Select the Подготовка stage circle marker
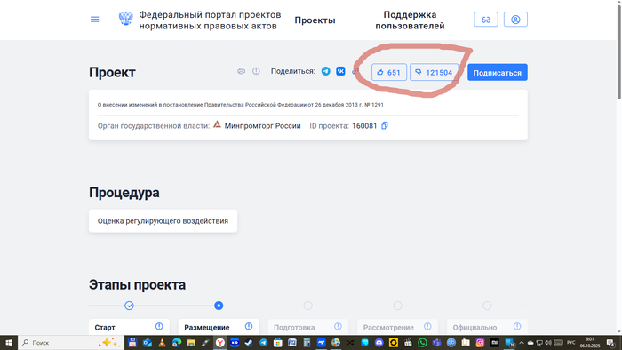This screenshot has width=622, height=350. [307, 306]
